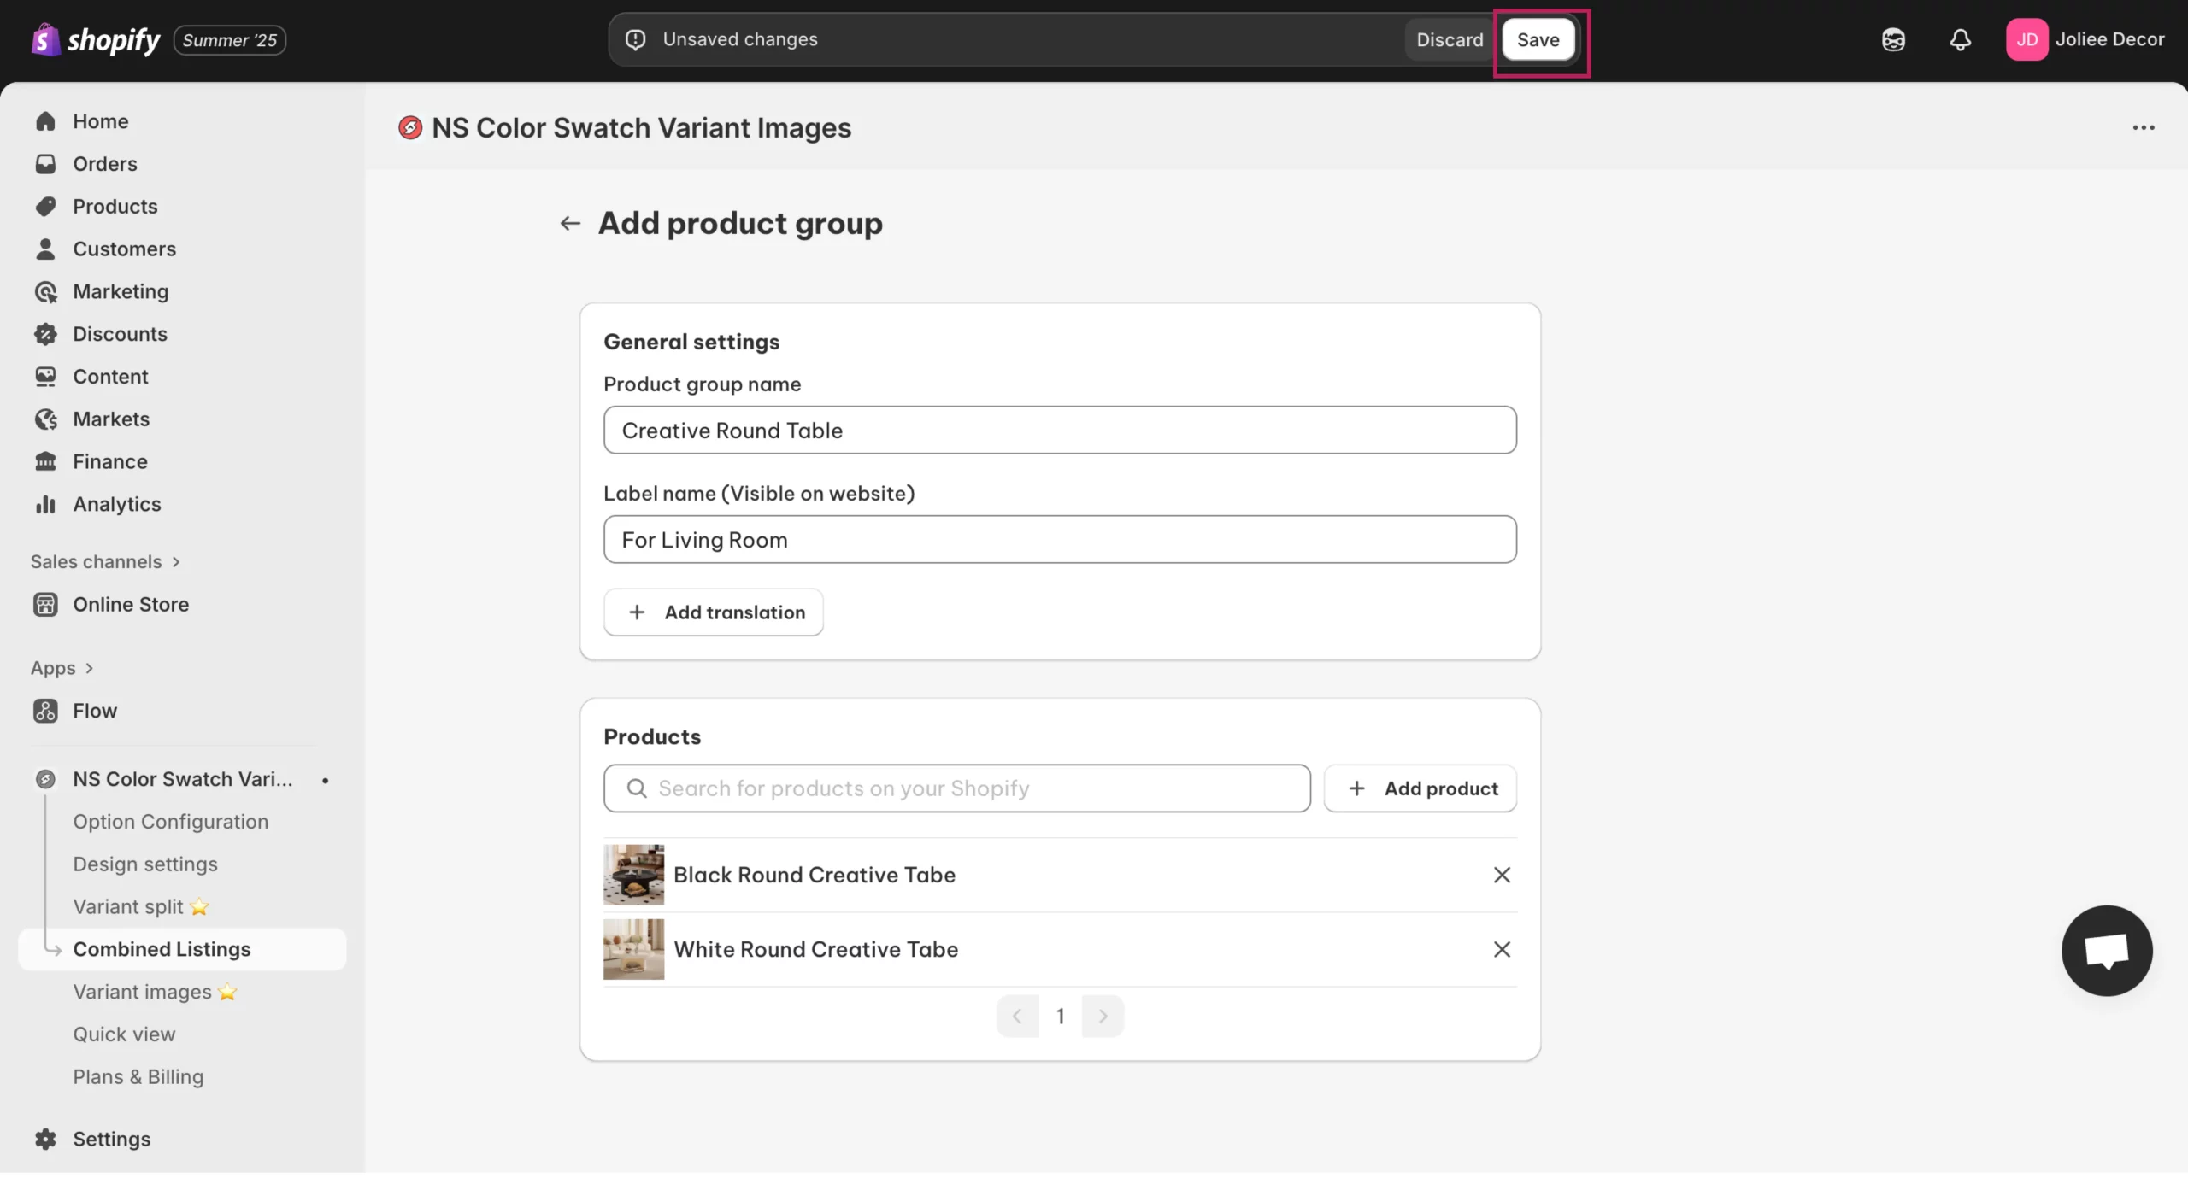Click the Discounts badge icon
2188x1178 pixels.
pyautogui.click(x=45, y=334)
